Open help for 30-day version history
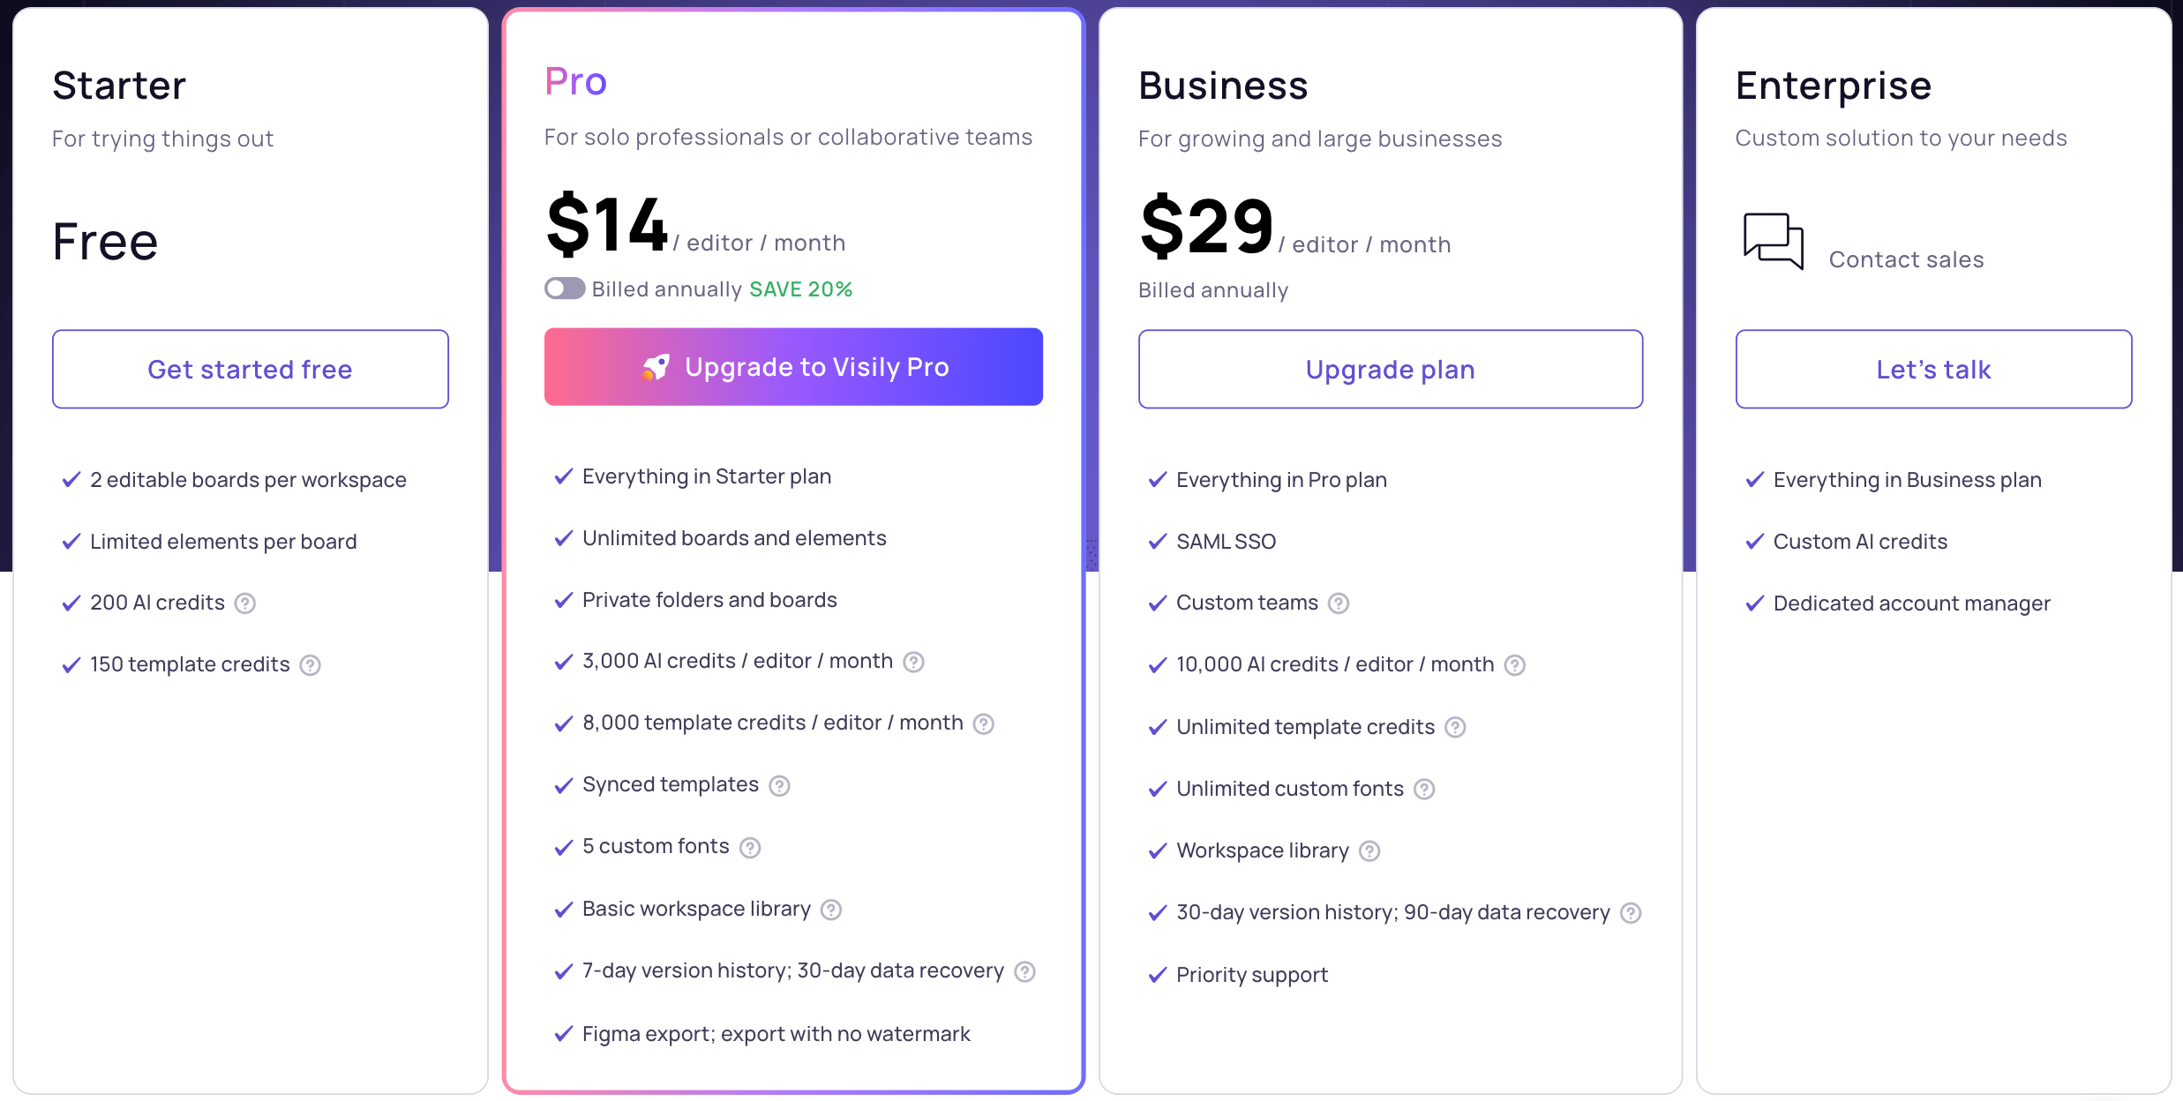 coord(1631,913)
